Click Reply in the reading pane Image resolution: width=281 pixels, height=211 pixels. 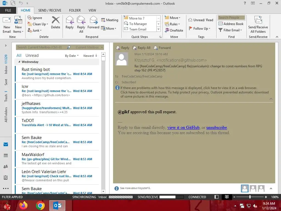(123, 48)
